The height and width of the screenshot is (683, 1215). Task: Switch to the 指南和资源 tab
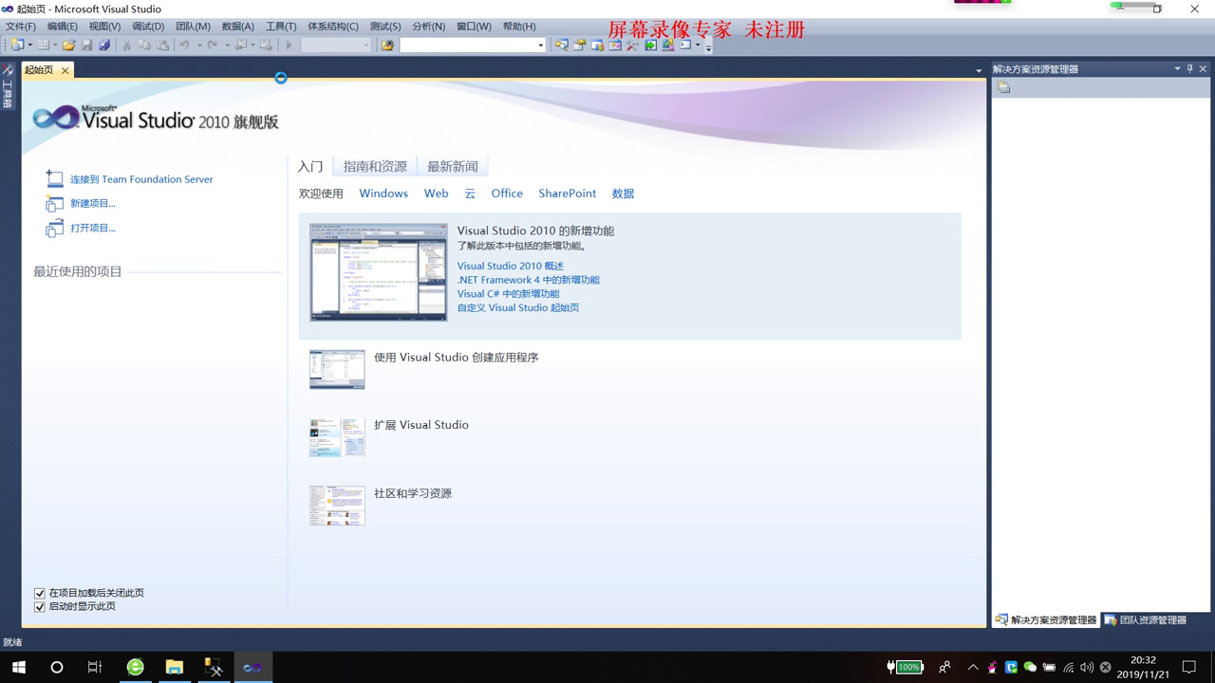(375, 166)
